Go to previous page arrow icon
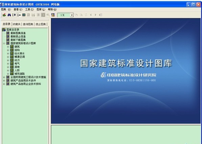202x144 pixels. click(x=91, y=15)
